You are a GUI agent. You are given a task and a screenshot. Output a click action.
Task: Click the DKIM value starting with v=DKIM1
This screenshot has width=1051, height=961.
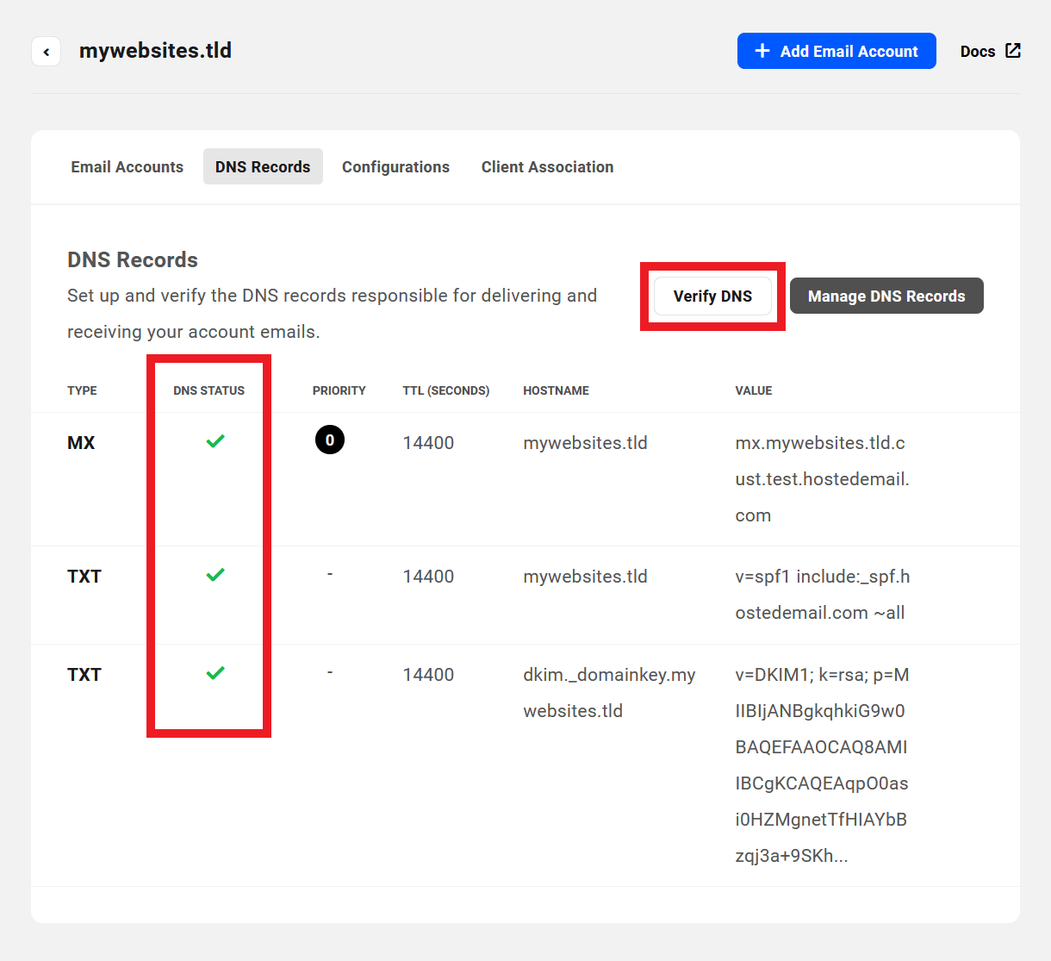pos(821,675)
